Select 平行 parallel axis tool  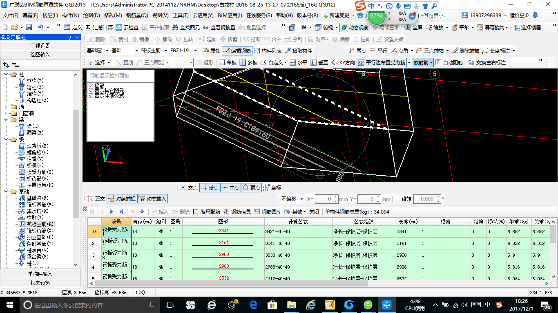point(378,51)
